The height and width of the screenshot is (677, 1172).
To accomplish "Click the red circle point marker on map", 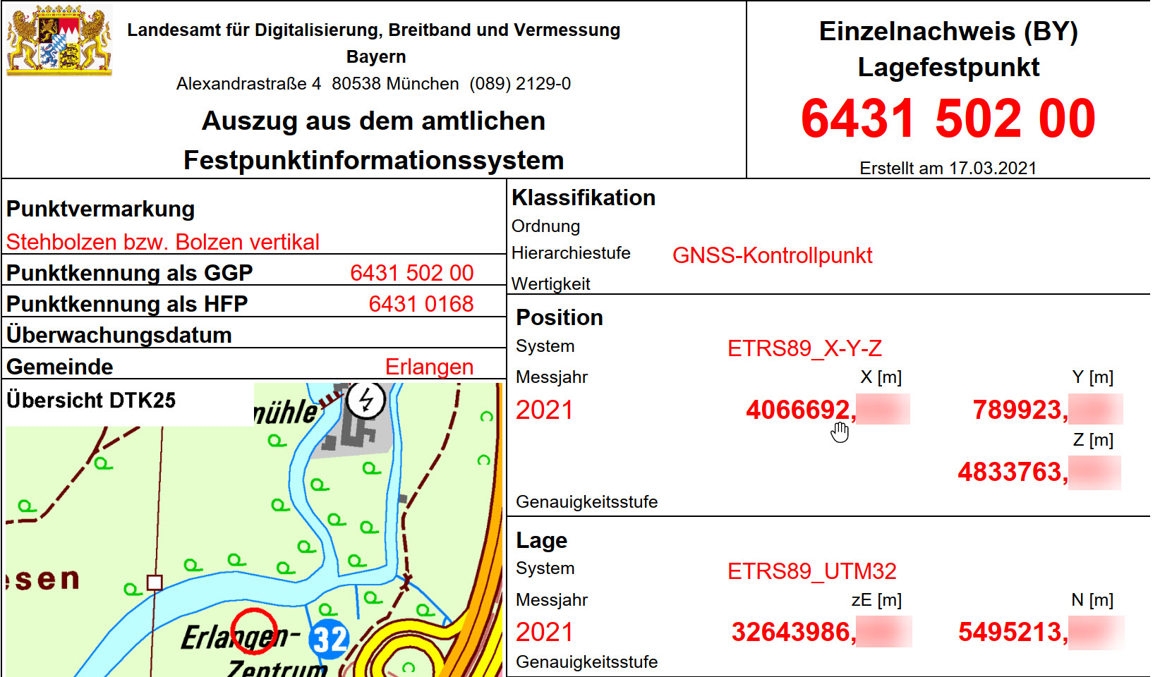I will pos(253,631).
